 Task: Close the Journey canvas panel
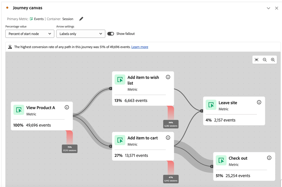[x=277, y=8]
